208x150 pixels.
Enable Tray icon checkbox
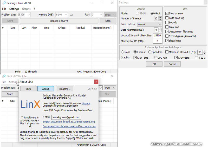tap(167, 27)
